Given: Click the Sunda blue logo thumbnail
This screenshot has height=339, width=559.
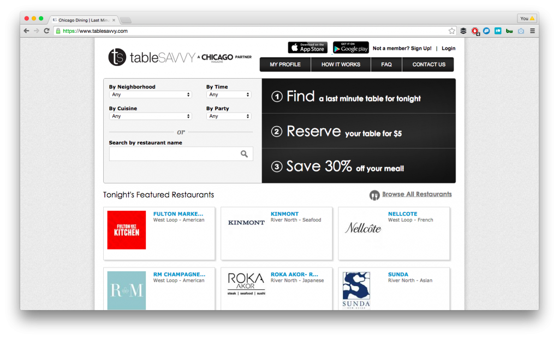Looking at the screenshot, I should 356,290.
